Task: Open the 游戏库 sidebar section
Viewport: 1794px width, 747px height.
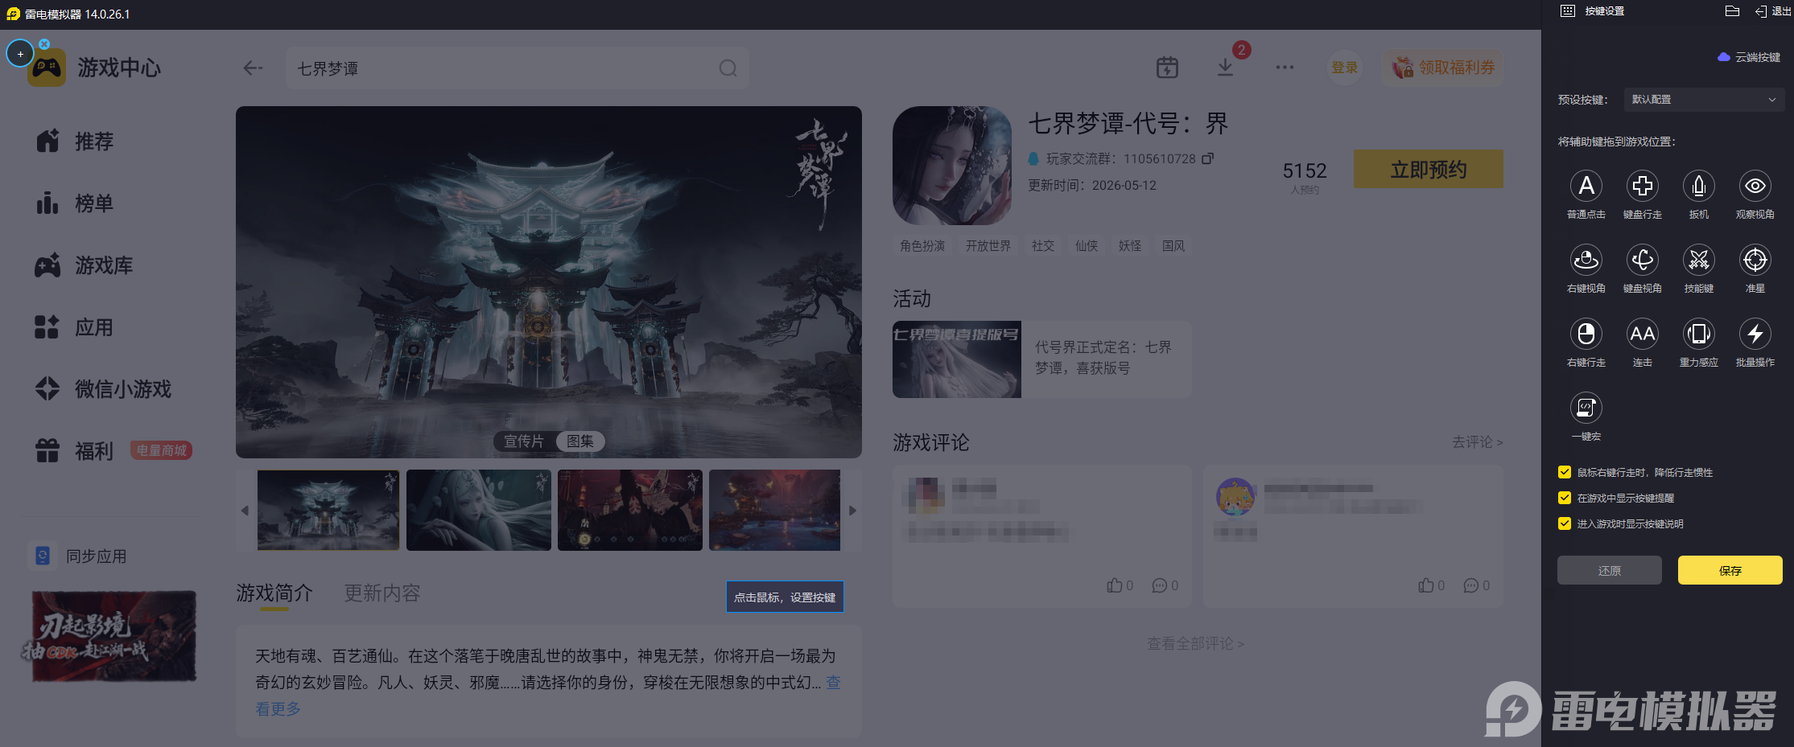Action: (x=85, y=265)
